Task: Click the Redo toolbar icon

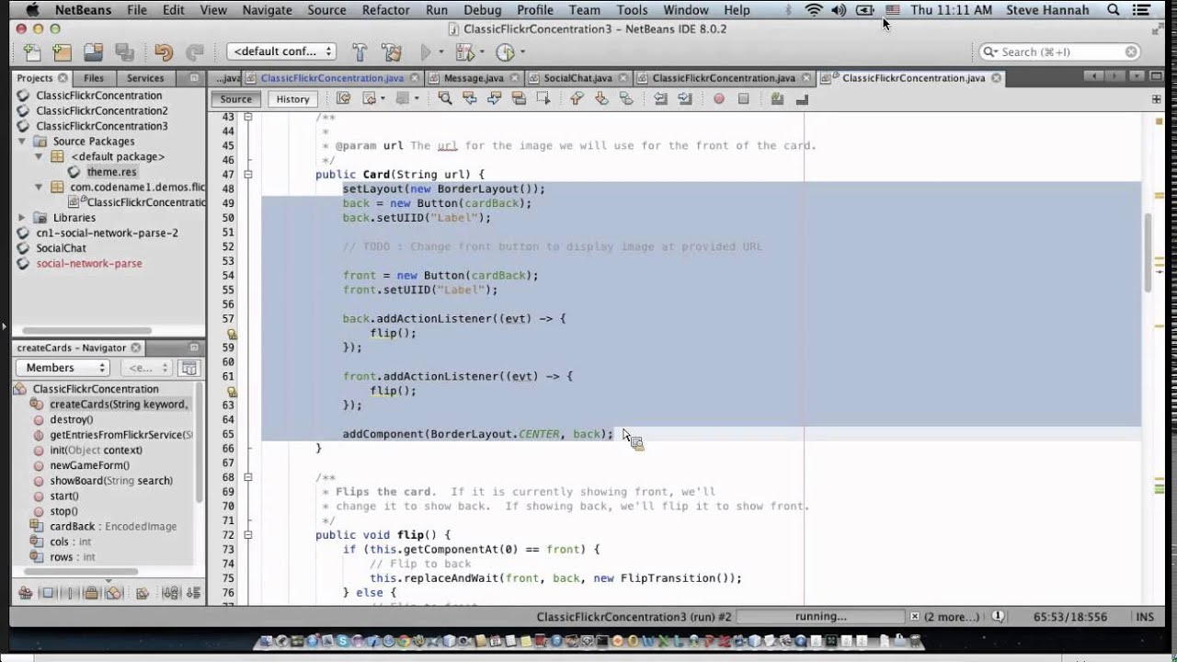Action: tap(194, 52)
